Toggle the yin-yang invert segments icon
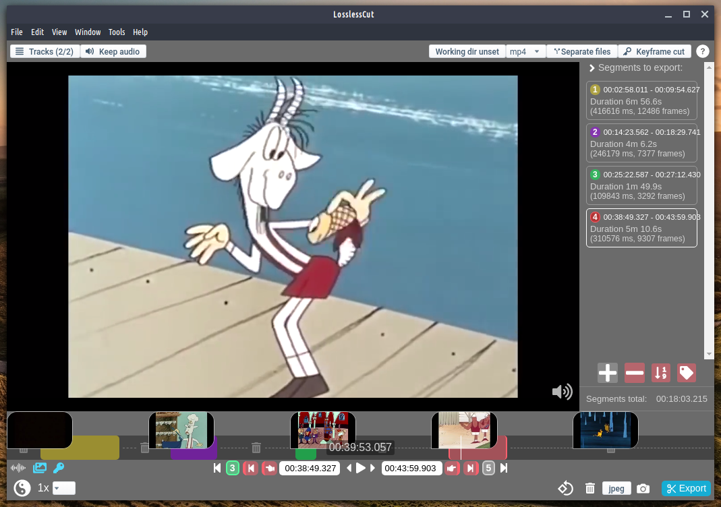The width and height of the screenshot is (721, 507). 22,488
